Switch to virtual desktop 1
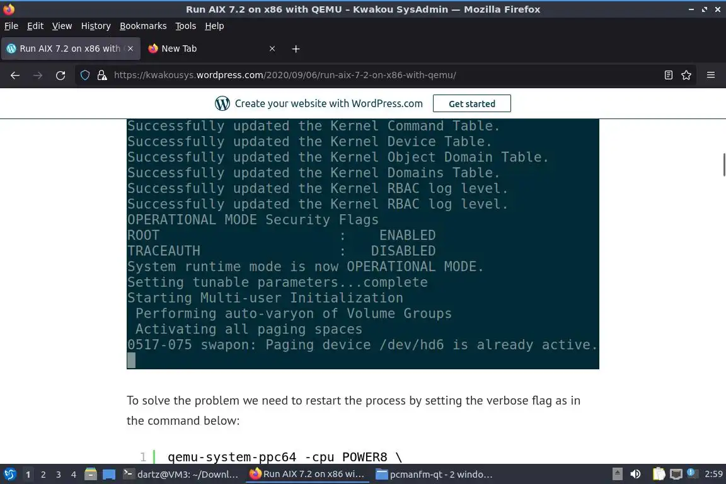 point(28,475)
